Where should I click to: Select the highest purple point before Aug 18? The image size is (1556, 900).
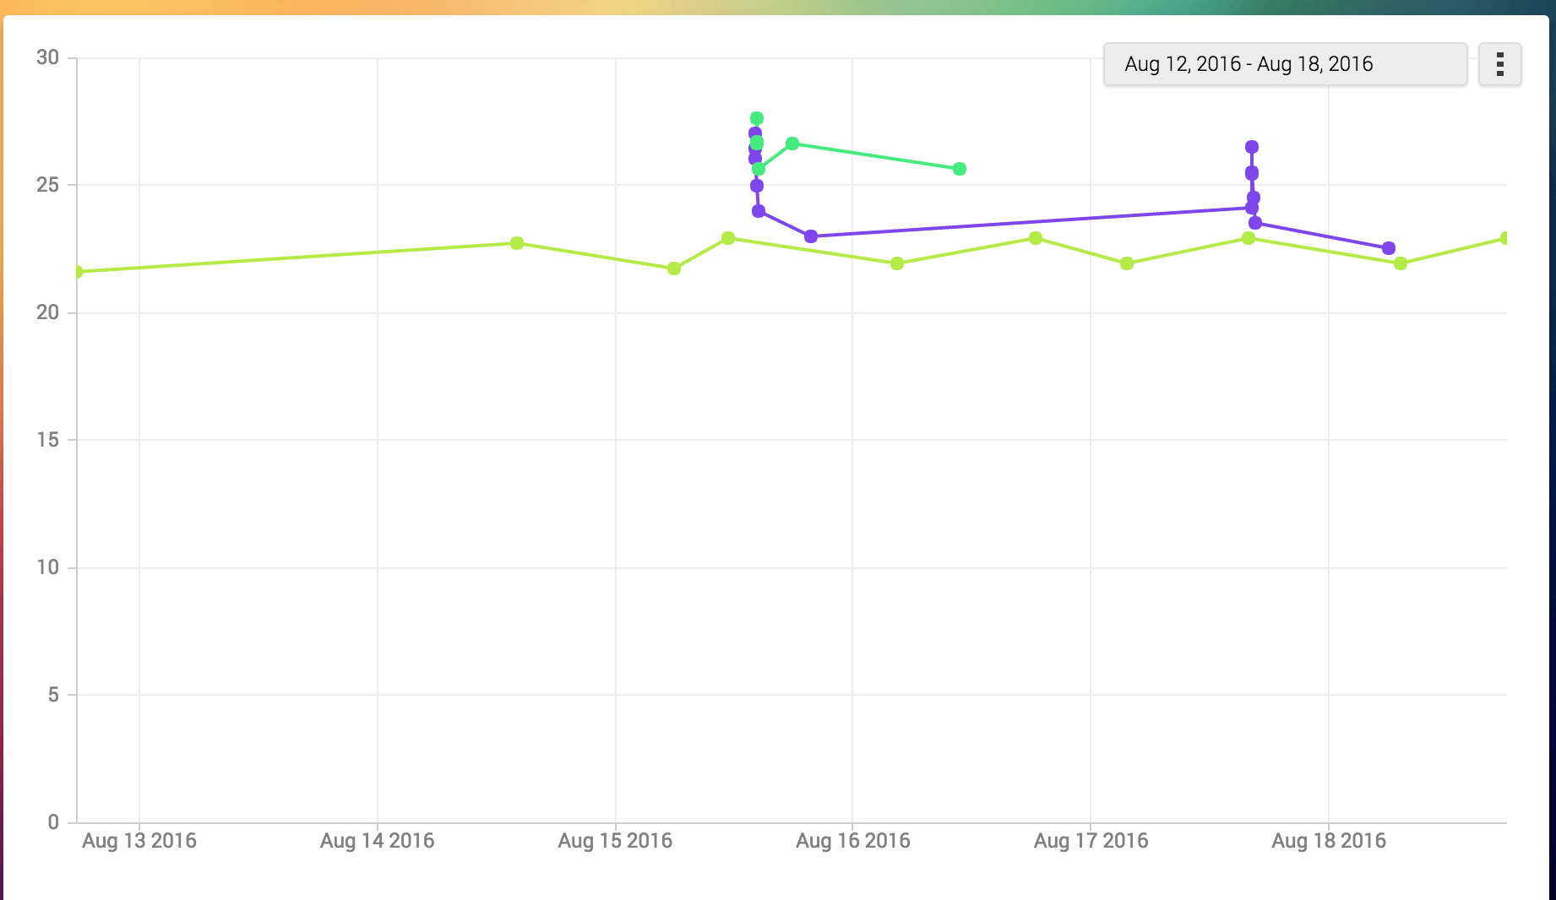[1252, 147]
